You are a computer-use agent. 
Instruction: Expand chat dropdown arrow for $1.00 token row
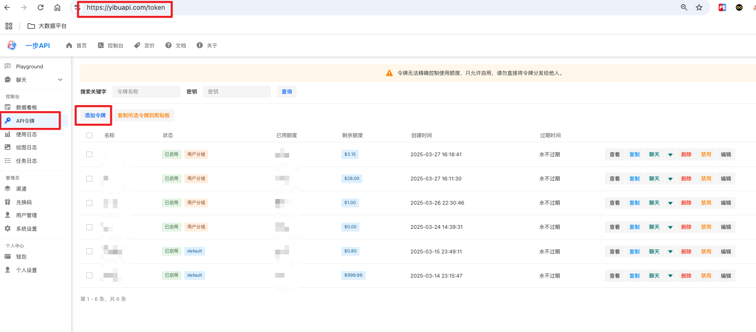670,203
